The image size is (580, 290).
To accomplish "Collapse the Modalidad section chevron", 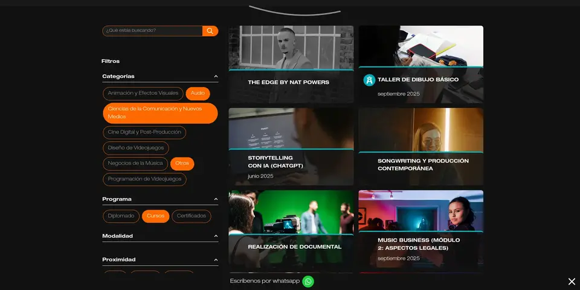I will (216, 236).
